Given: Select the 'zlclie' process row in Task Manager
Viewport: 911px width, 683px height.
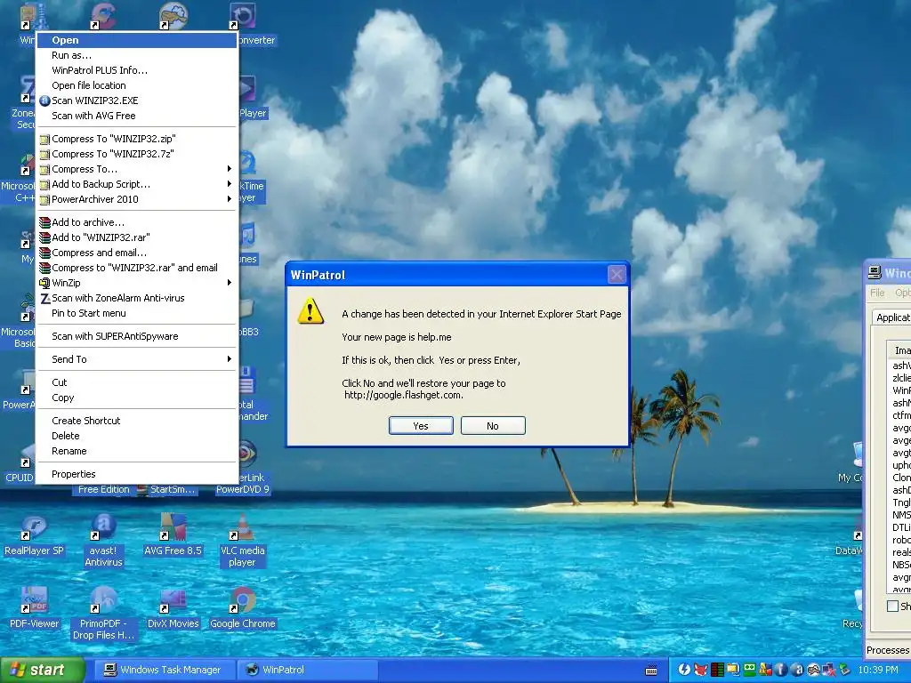Looking at the screenshot, I should pos(902,378).
